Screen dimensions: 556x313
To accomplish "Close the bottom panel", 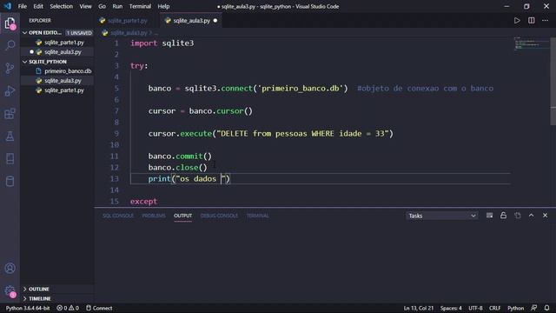I will tap(545, 216).
